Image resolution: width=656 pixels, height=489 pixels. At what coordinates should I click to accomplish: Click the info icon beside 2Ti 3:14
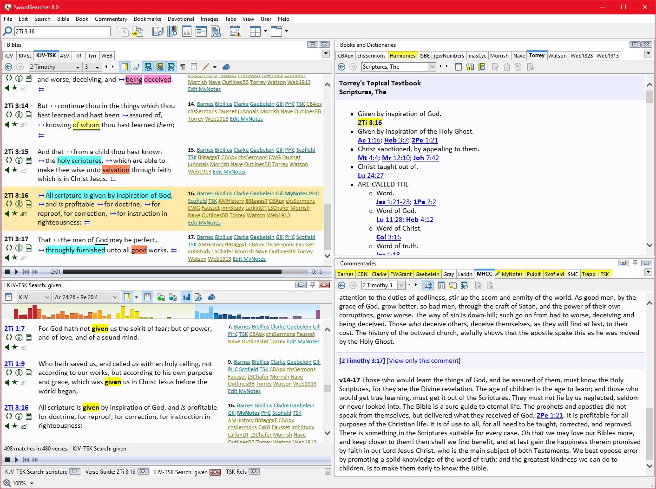point(19,115)
